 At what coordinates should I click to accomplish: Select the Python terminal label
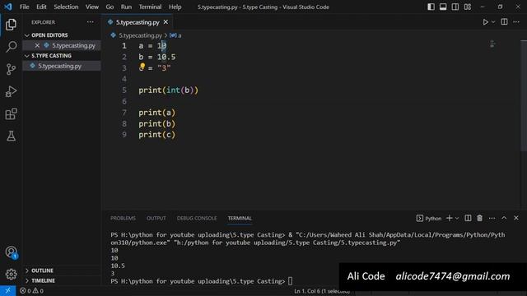[429, 219]
